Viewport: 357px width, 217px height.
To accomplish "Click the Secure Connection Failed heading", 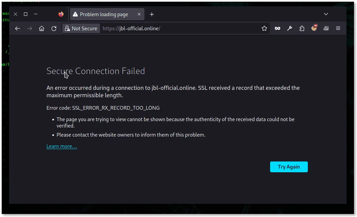I will point(96,71).
